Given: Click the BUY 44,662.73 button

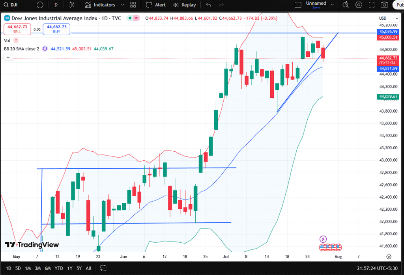Looking at the screenshot, I should point(56,29).
